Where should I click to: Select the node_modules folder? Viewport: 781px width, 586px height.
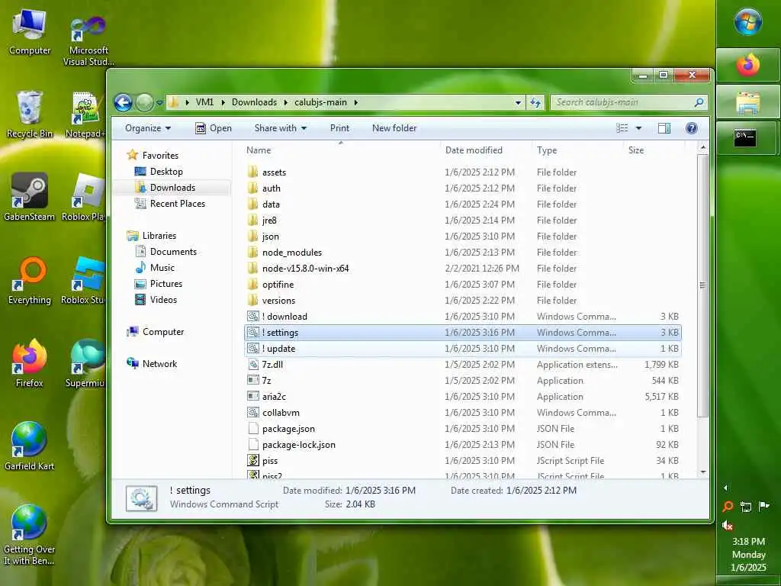pyautogui.click(x=463, y=253)
